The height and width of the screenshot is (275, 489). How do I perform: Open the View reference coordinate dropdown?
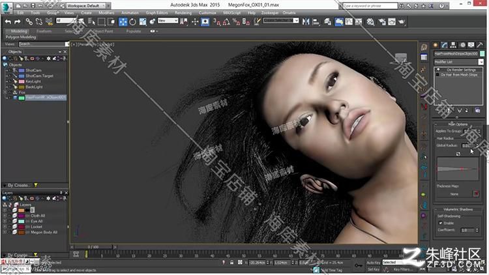click(168, 21)
